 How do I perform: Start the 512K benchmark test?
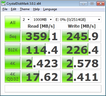(13, 49)
